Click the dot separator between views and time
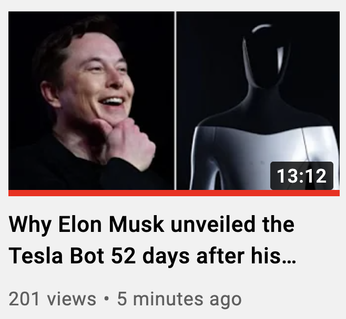 [x=107, y=299]
